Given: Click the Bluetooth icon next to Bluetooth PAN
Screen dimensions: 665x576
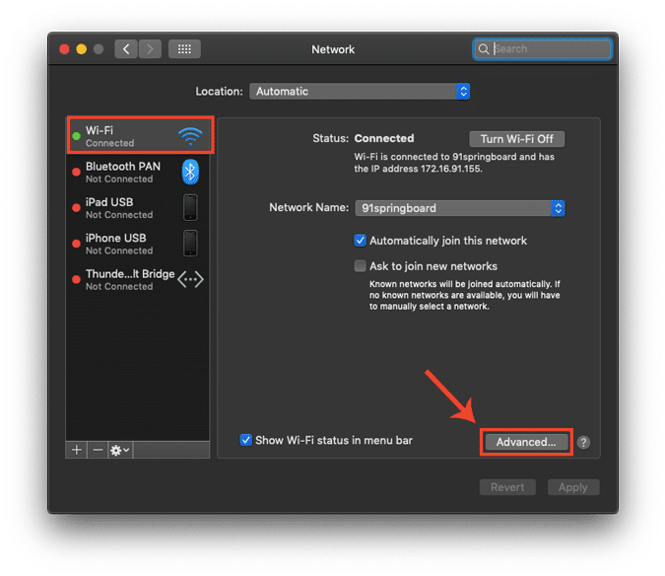Looking at the screenshot, I should tap(190, 172).
